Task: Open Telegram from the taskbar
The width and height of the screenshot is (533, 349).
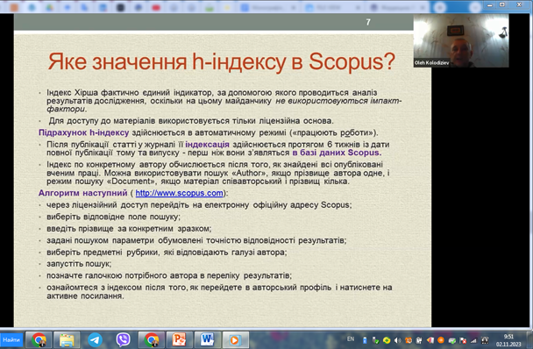Action: (x=95, y=339)
